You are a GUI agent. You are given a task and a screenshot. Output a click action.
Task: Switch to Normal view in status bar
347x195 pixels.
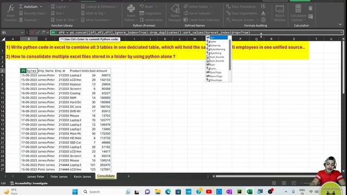274,183
